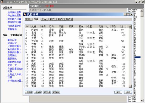Collapse the 武将个人计略参数 section
The image size is (145, 103).
click(x=30, y=10)
